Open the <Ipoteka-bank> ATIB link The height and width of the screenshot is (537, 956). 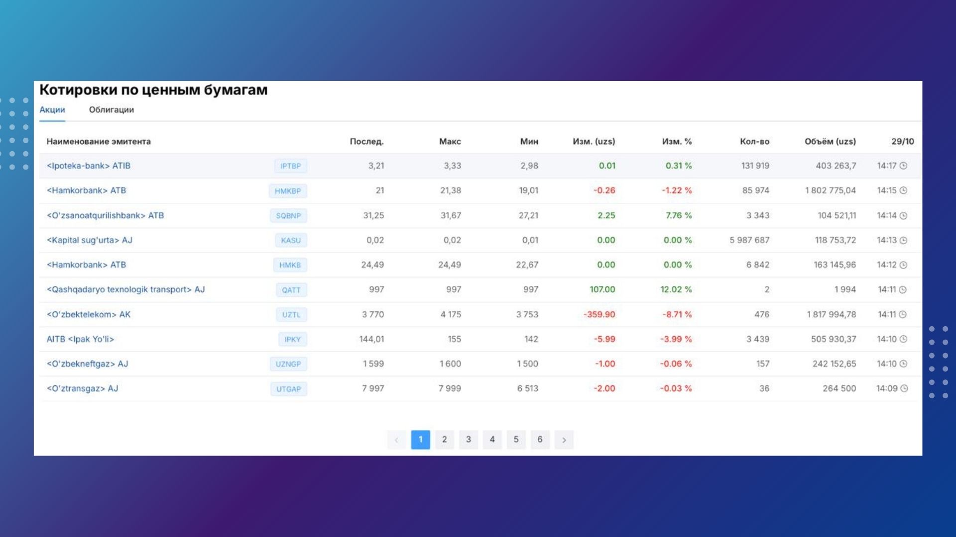(x=89, y=166)
